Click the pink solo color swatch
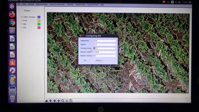199x112 pixels. coord(39,28)
